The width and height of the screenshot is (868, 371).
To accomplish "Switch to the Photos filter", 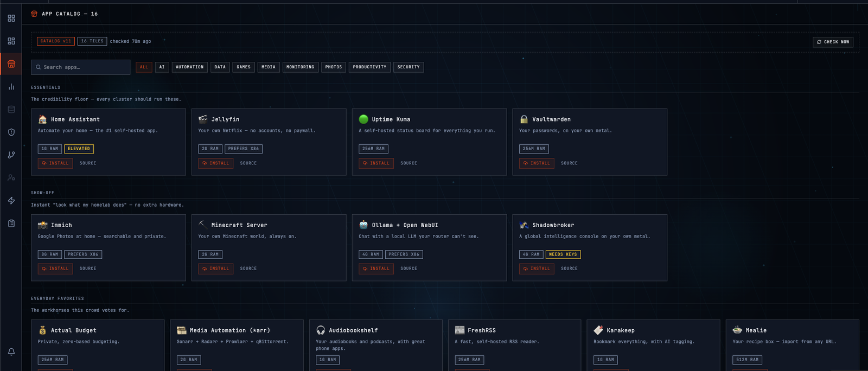I will [x=334, y=67].
